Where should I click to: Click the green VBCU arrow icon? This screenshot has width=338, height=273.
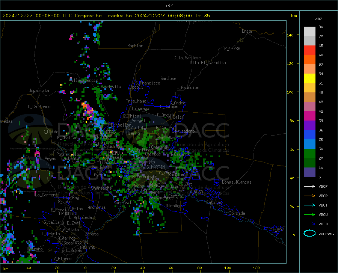[309, 215]
